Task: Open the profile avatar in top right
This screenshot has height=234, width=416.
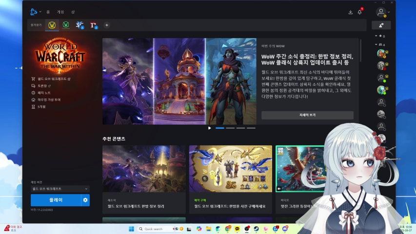Action: (381, 12)
